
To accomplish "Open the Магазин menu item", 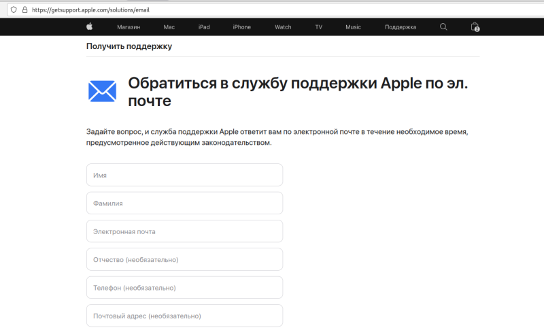I will point(129,27).
